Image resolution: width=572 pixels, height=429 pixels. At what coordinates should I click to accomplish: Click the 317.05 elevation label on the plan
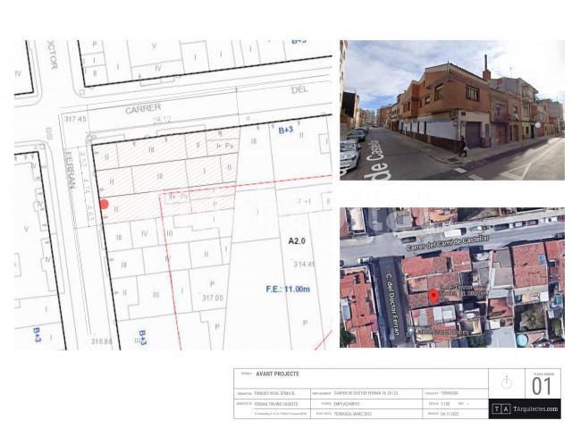click(x=211, y=299)
